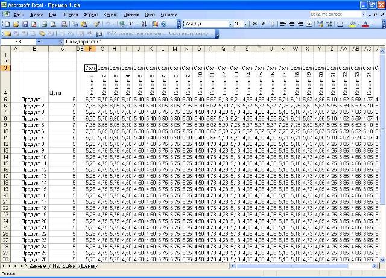Toggle bold Ж formatting

[x=255, y=24]
